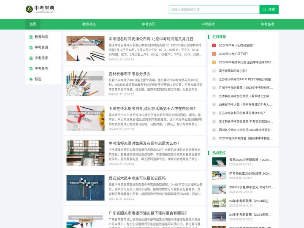The image size is (304, 228).
Task: Click the 广东省韶关市 article thumbnail
Action: [x=85, y=219]
